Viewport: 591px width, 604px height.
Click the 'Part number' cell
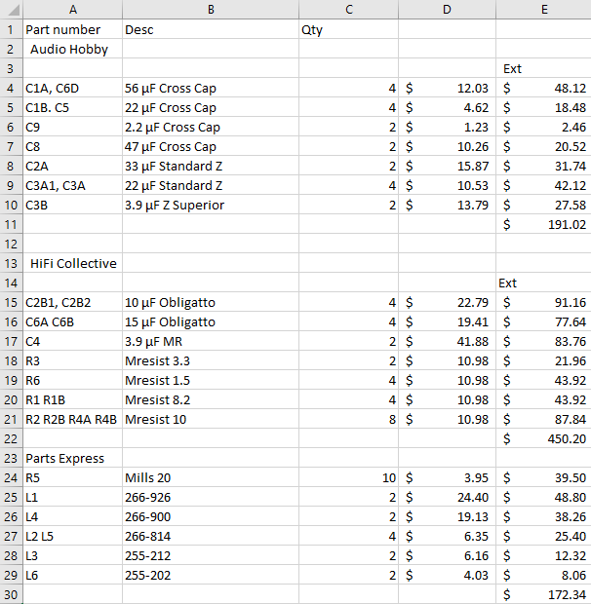point(72,29)
